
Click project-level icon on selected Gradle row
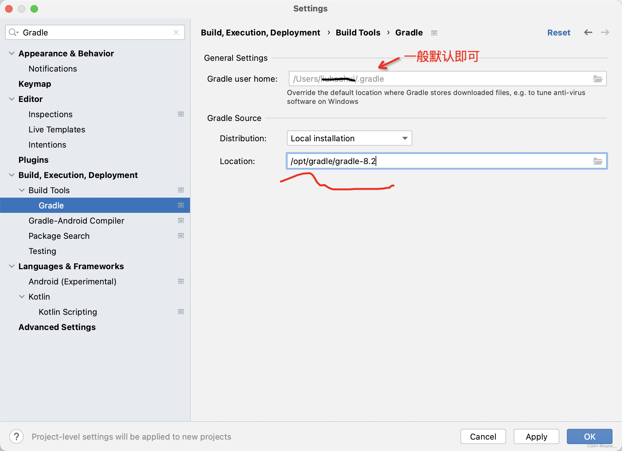(181, 205)
